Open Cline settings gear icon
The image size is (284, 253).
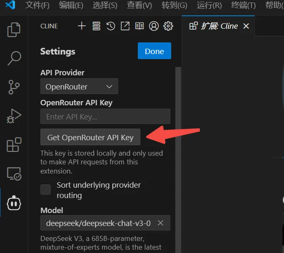tap(168, 26)
